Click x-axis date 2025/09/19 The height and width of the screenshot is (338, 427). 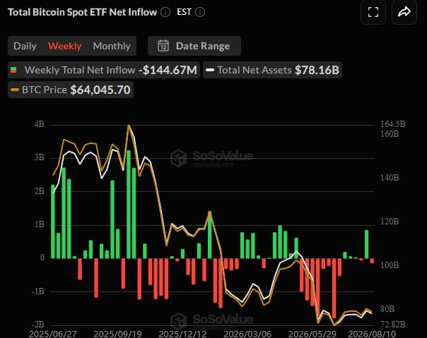tap(117, 334)
